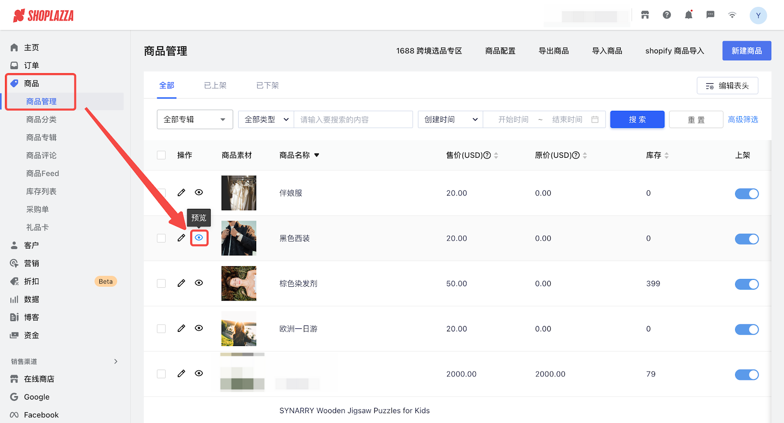The height and width of the screenshot is (423, 784).
Task: Open the help question mark icon
Action: [667, 15]
